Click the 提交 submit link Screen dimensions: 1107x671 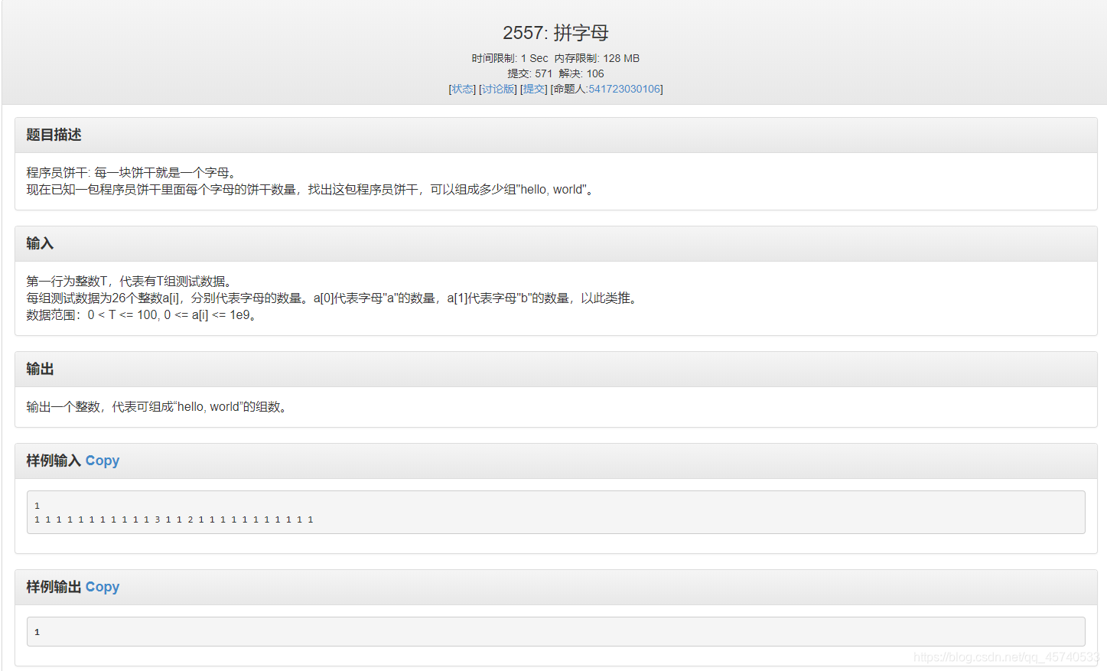pyautogui.click(x=534, y=89)
